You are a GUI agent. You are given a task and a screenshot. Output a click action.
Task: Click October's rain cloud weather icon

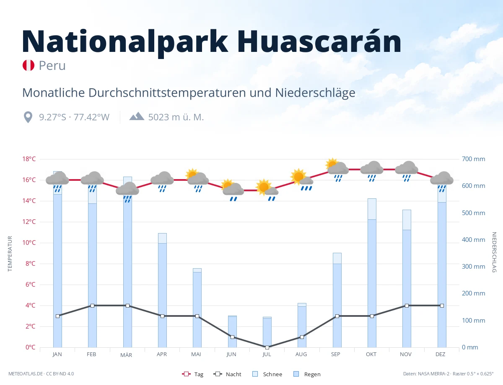[372, 171]
